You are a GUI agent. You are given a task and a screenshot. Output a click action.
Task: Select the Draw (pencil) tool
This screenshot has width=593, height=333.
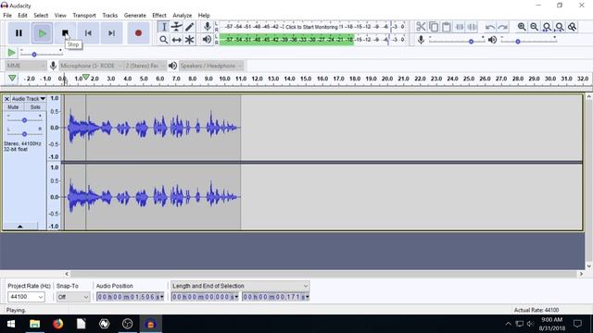pyautogui.click(x=189, y=27)
